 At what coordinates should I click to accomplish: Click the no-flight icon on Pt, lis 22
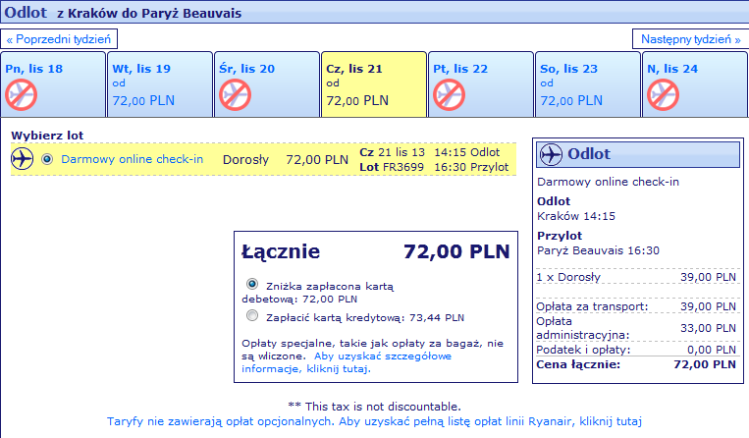(x=449, y=95)
